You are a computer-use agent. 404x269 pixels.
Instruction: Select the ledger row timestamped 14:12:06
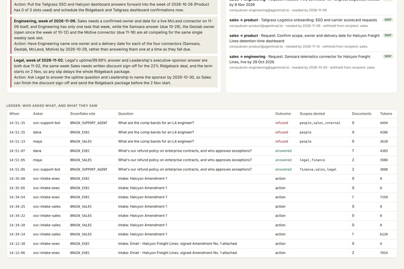[x=201, y=253]
